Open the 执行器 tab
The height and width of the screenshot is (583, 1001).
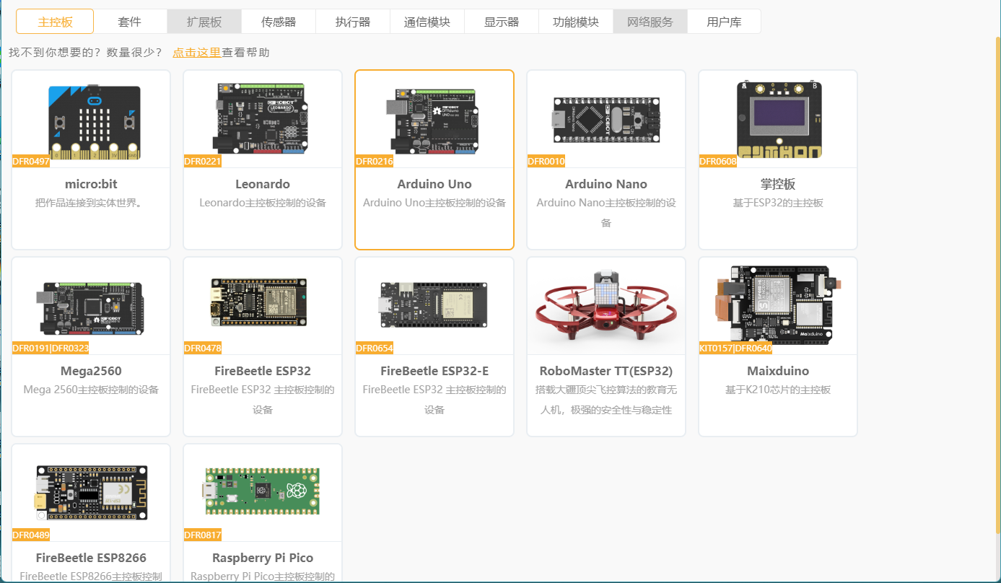[353, 22]
